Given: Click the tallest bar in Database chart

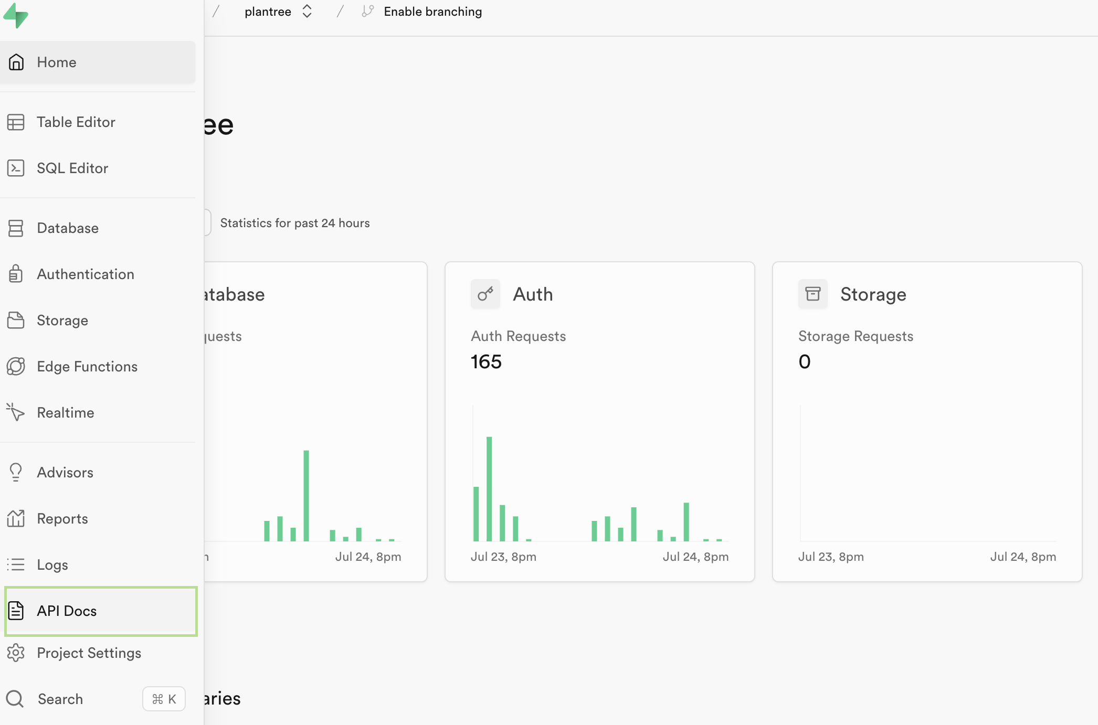Looking at the screenshot, I should (x=306, y=496).
